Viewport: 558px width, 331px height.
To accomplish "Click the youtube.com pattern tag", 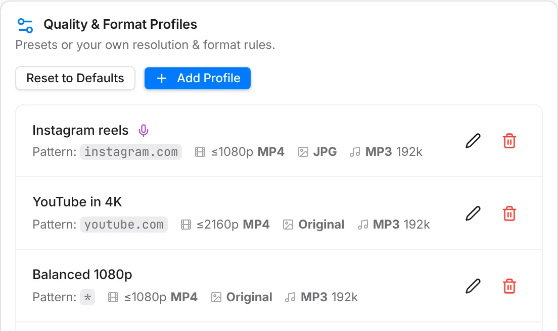I will pyautogui.click(x=124, y=225).
